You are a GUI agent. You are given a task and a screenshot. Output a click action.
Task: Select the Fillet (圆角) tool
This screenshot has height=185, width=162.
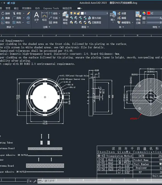pos(17,18)
